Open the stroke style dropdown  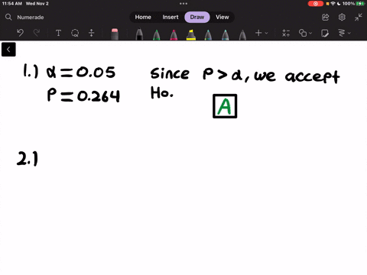[344, 33]
